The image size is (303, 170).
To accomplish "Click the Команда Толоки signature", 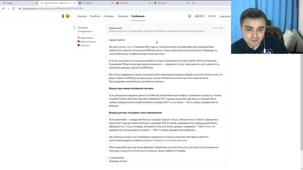I will click(118, 161).
